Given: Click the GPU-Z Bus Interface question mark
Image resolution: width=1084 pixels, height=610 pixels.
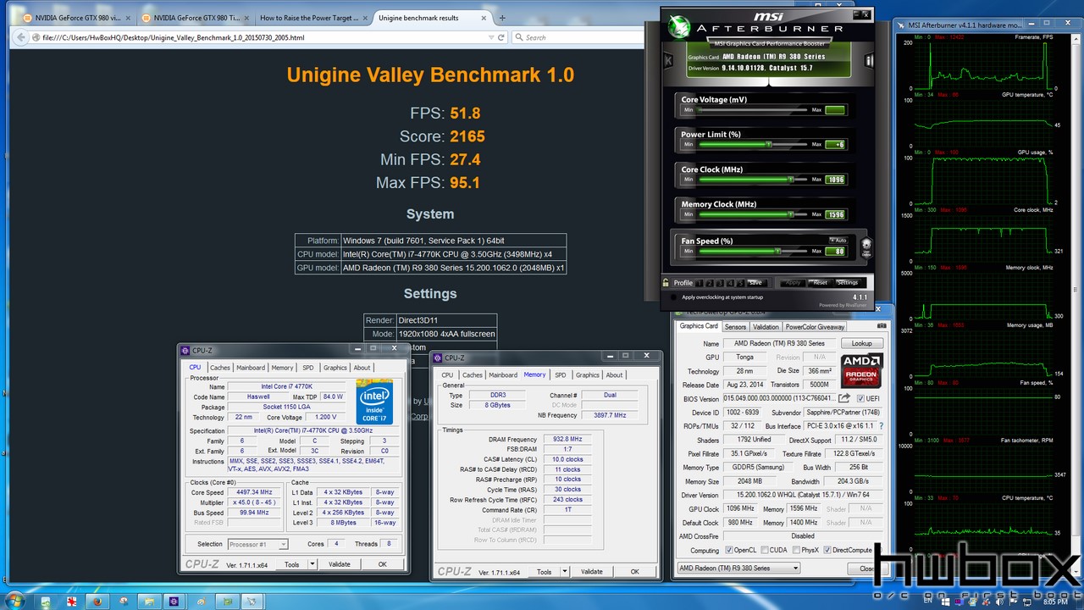Looking at the screenshot, I should [x=882, y=426].
